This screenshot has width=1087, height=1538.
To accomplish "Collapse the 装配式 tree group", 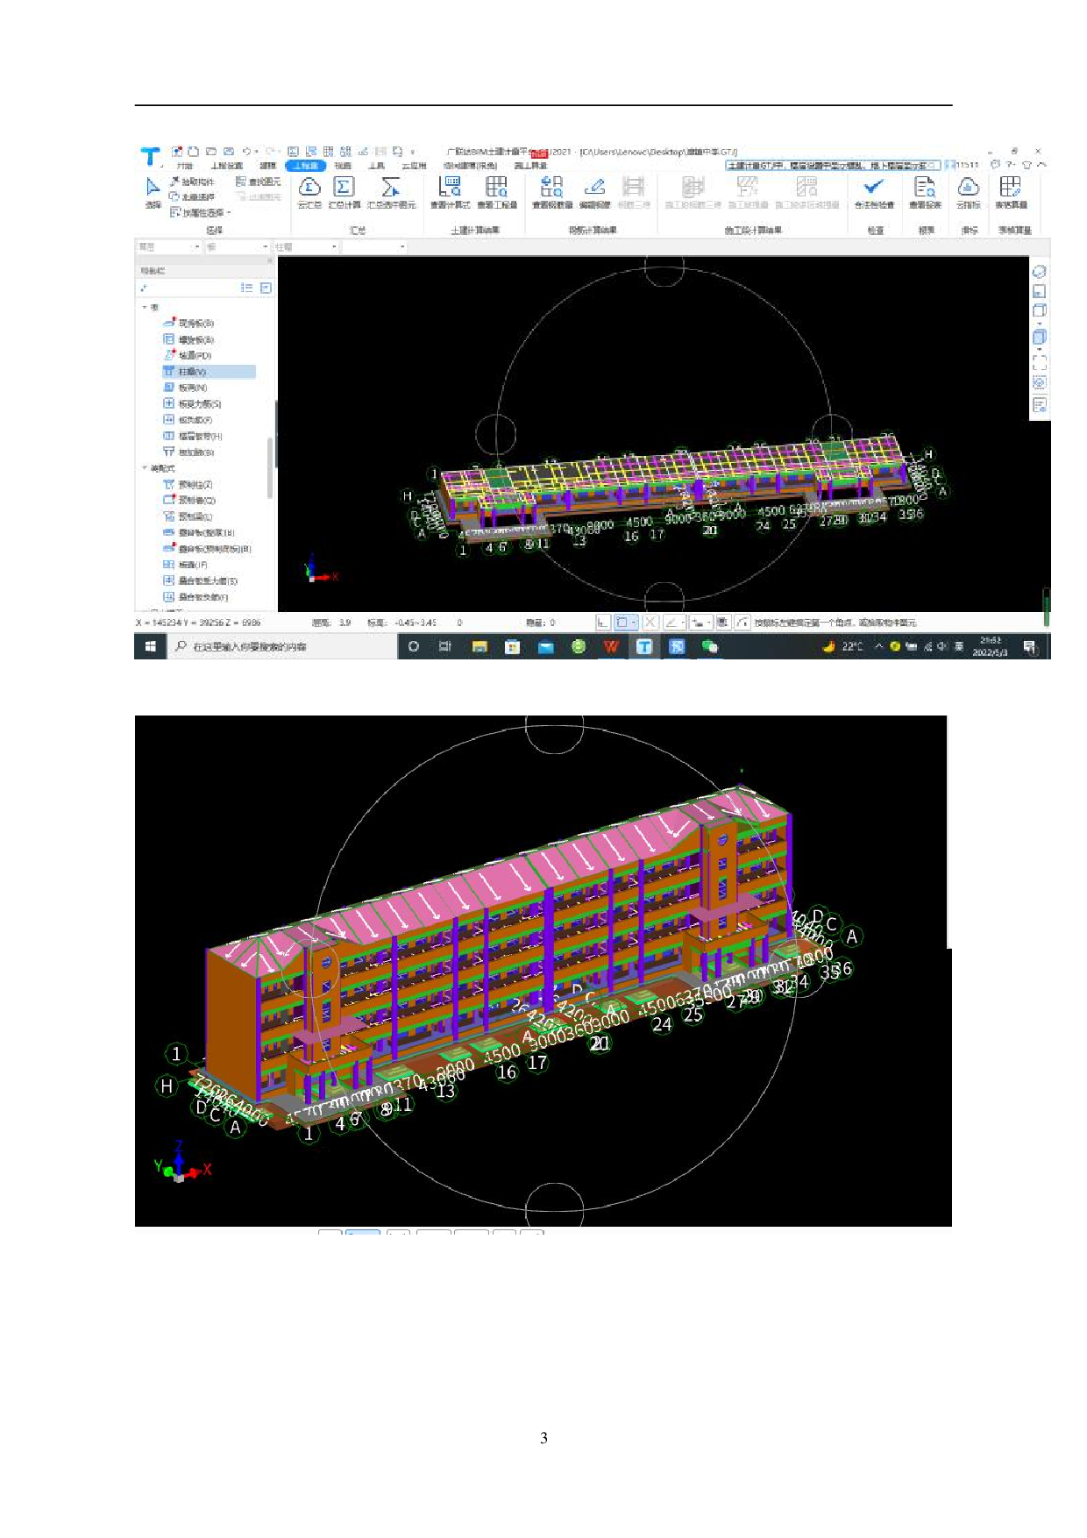I will coord(145,468).
